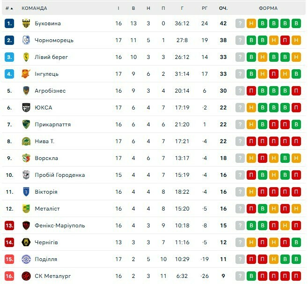Select the Агробізнес team logo

pyautogui.click(x=26, y=91)
